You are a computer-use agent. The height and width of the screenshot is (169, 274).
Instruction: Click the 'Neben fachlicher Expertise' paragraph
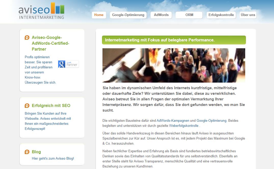(170, 159)
